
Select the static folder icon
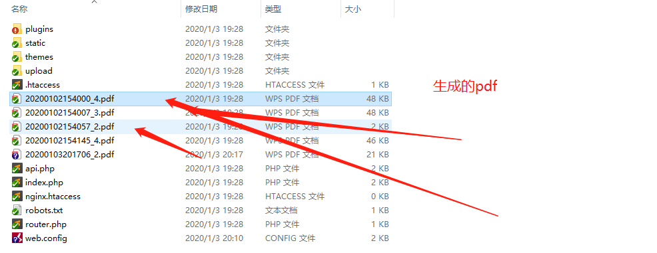point(17,43)
